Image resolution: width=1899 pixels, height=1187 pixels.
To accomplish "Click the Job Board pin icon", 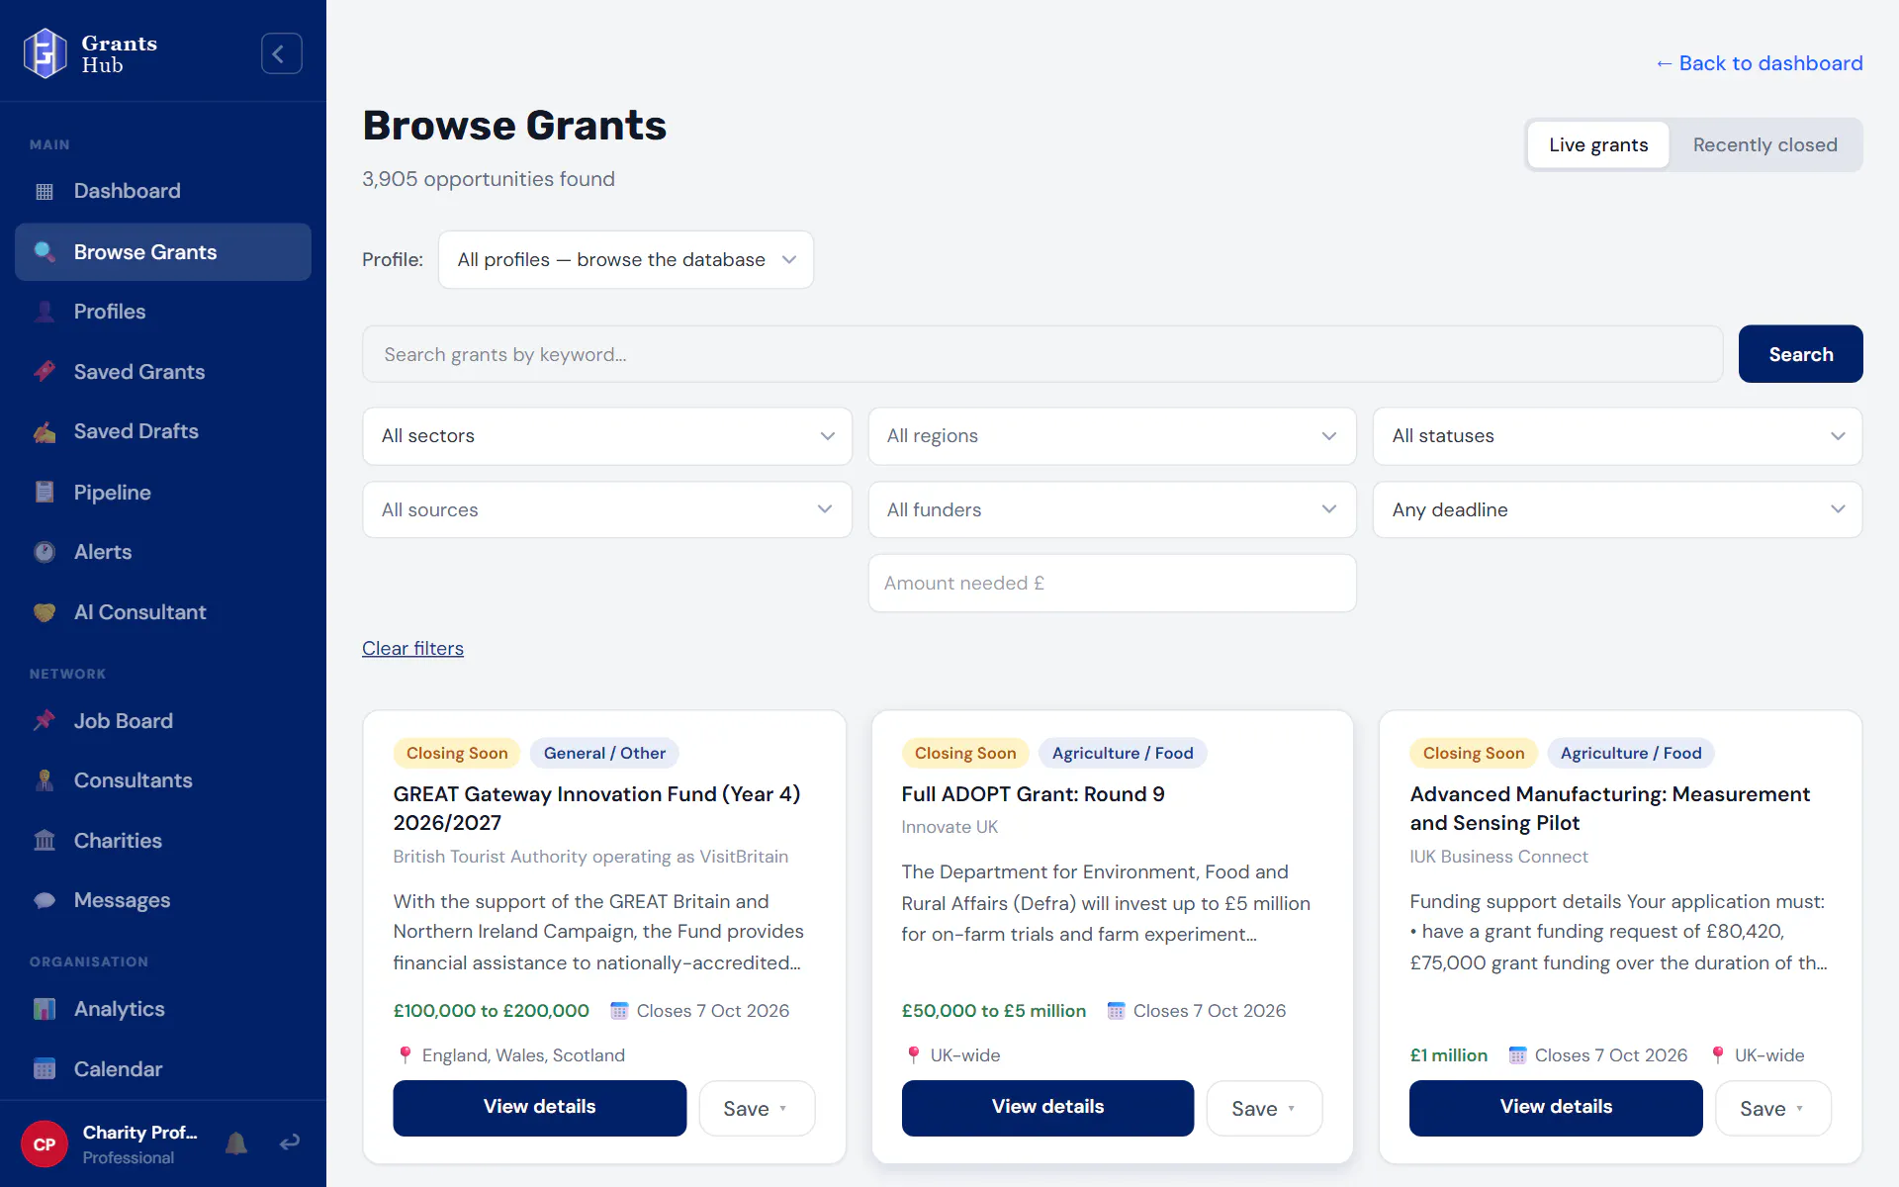I will tap(45, 721).
